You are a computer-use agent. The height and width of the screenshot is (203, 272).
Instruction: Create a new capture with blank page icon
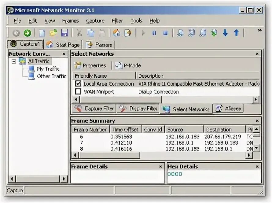click(x=42, y=33)
